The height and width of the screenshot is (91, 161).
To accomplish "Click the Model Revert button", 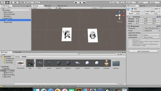I will tap(147, 14).
